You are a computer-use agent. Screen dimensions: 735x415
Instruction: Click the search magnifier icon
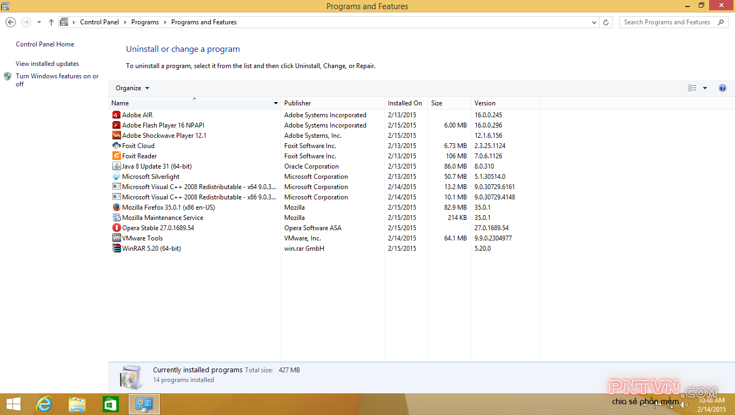pyautogui.click(x=720, y=22)
